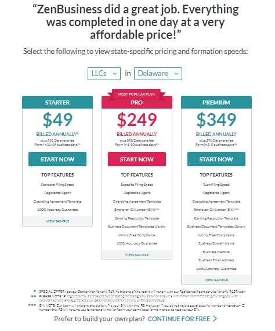Image resolution: width=275 pixels, height=331 pixels.
Task: Open the Delaware state dropdown
Action: tap(158, 74)
